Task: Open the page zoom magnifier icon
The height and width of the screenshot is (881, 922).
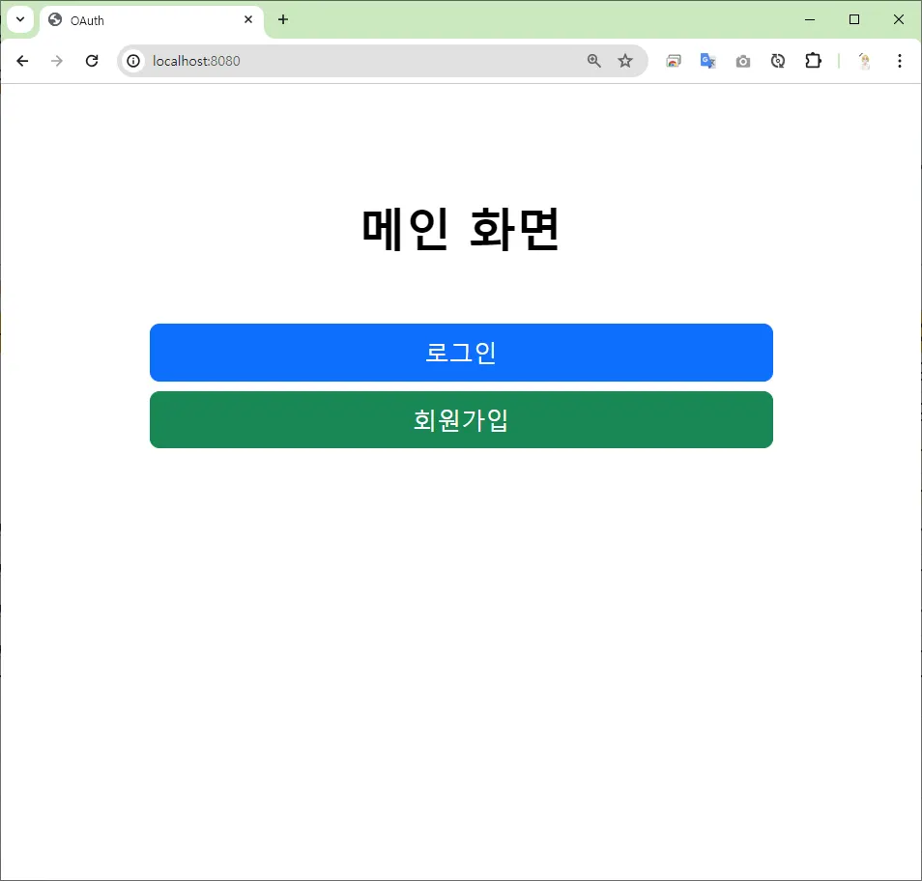Action: coord(594,61)
